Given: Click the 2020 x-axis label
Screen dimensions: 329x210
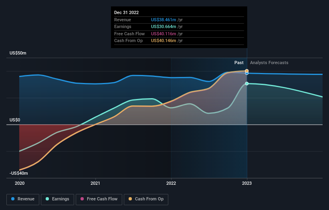Looking at the screenshot, I should click(20, 183).
